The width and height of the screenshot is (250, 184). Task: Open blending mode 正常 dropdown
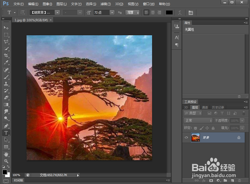tap(198, 120)
